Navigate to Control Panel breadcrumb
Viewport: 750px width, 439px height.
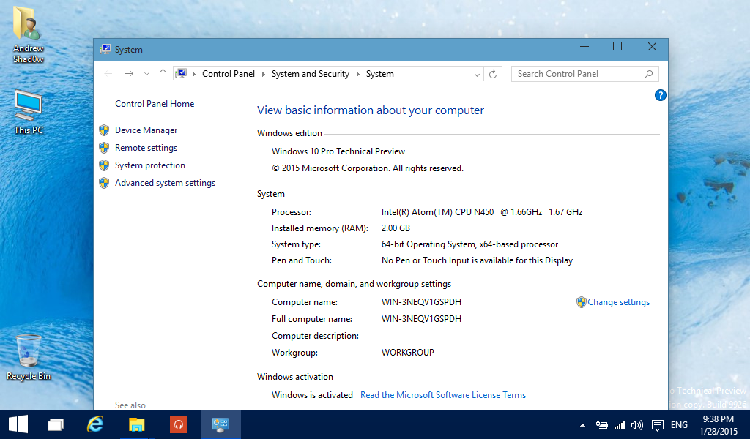pyautogui.click(x=229, y=74)
